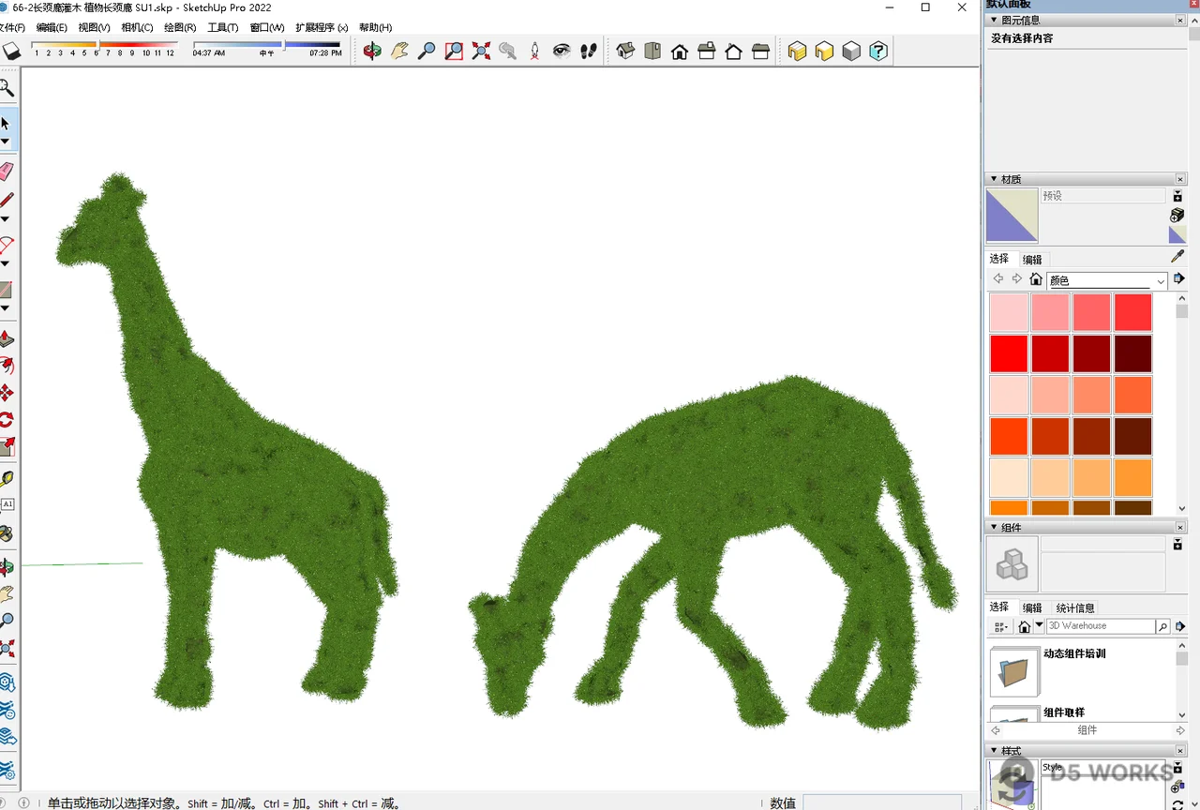Image resolution: width=1200 pixels, height=810 pixels.
Task: Pick the darkest maroon color swatch
Action: tap(1132, 353)
